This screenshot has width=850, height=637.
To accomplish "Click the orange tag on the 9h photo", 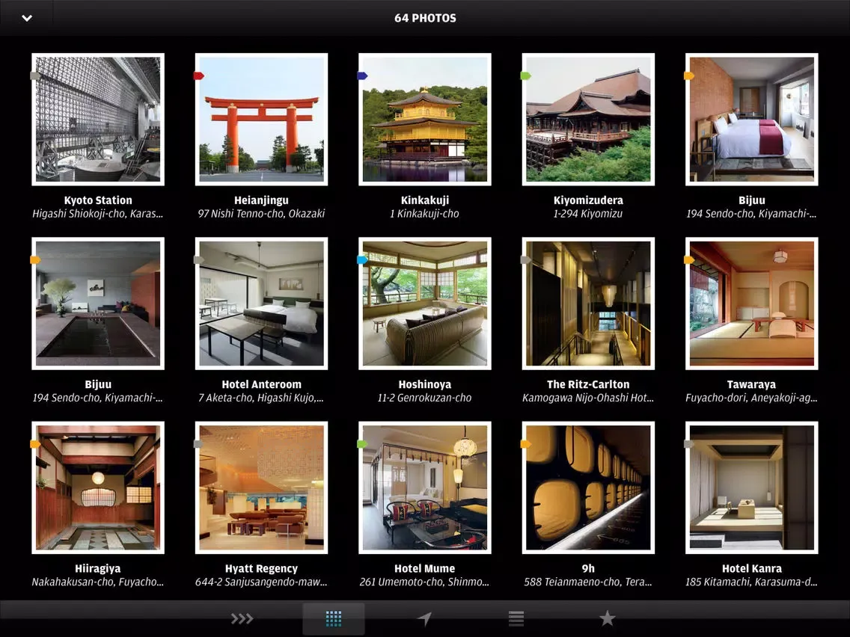I will pyautogui.click(x=526, y=444).
